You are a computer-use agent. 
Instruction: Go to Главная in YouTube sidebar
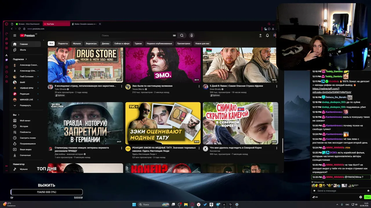(x=26, y=44)
